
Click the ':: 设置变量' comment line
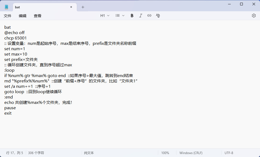coord(70,43)
